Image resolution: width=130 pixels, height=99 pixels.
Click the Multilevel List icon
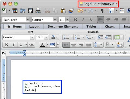(90, 37)
